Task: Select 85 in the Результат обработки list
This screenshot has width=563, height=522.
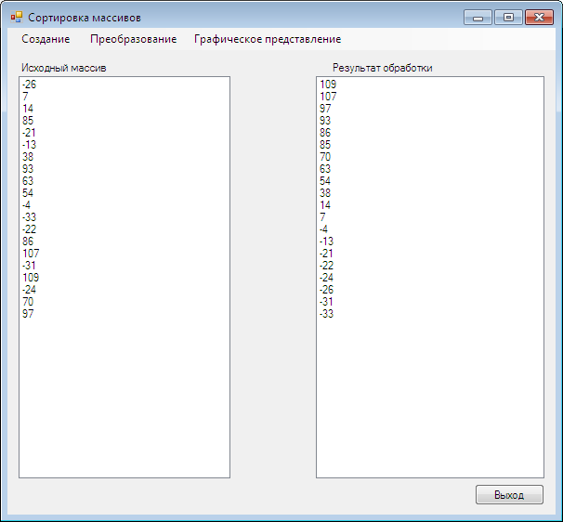Action: [430, 145]
